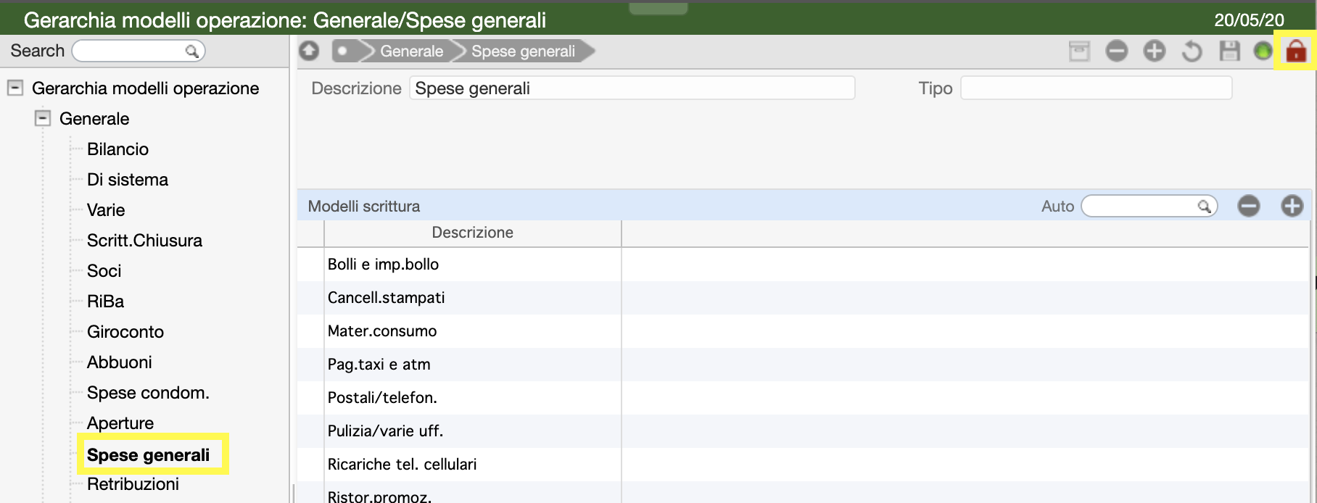Select Varie in the tree
Screen dimensions: 1317x503
coord(106,209)
